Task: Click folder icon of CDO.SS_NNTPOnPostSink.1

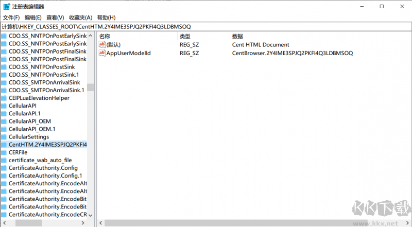Action: point(4,75)
